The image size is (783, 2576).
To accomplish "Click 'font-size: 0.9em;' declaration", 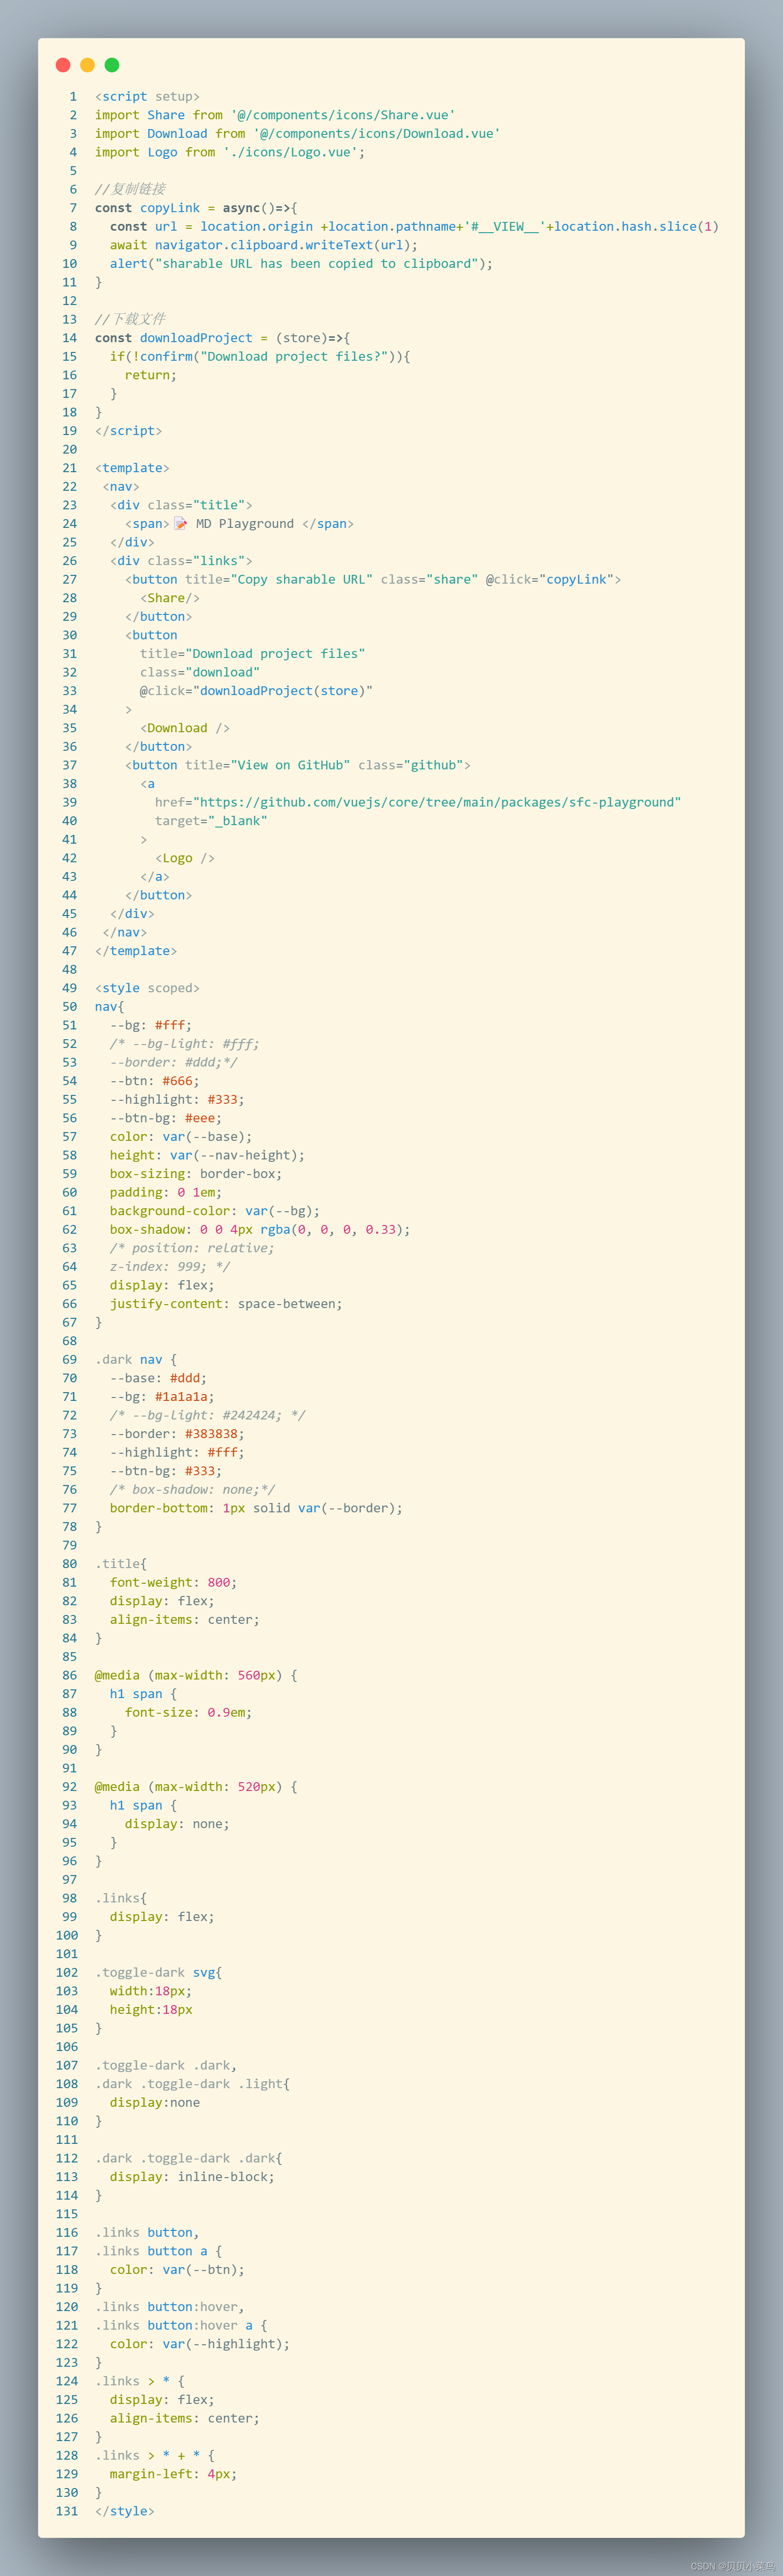I will (188, 1713).
